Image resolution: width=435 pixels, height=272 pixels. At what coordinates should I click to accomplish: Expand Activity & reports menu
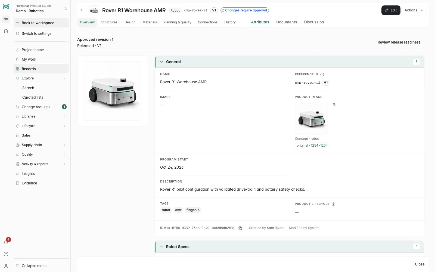[x=65, y=164]
